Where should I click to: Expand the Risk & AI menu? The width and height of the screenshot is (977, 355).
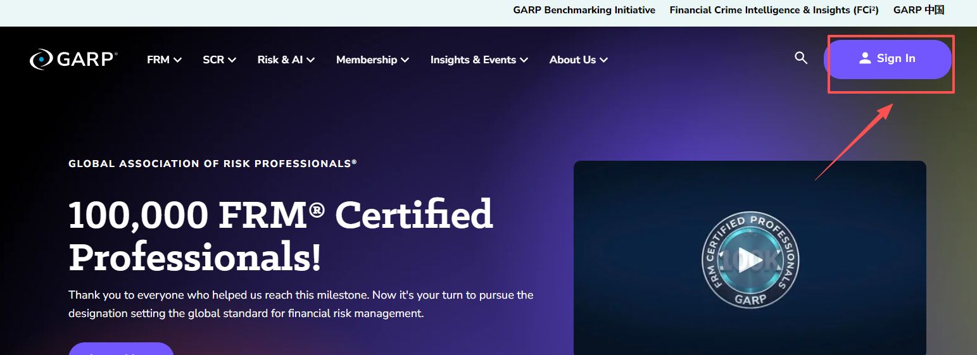[x=286, y=59]
